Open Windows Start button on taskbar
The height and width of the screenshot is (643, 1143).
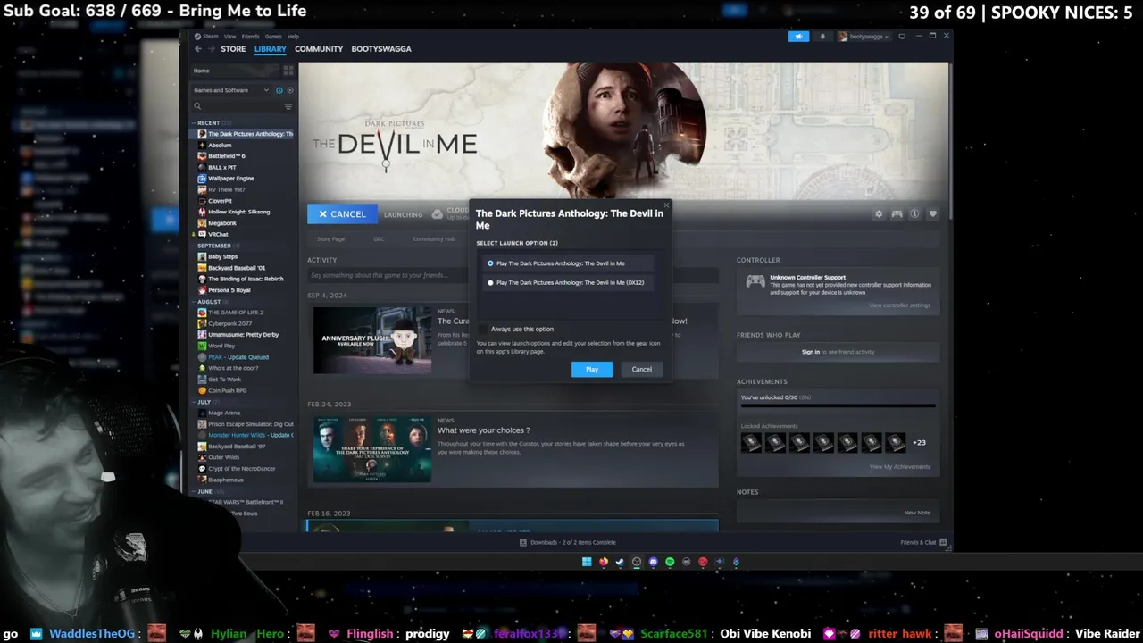pos(587,562)
